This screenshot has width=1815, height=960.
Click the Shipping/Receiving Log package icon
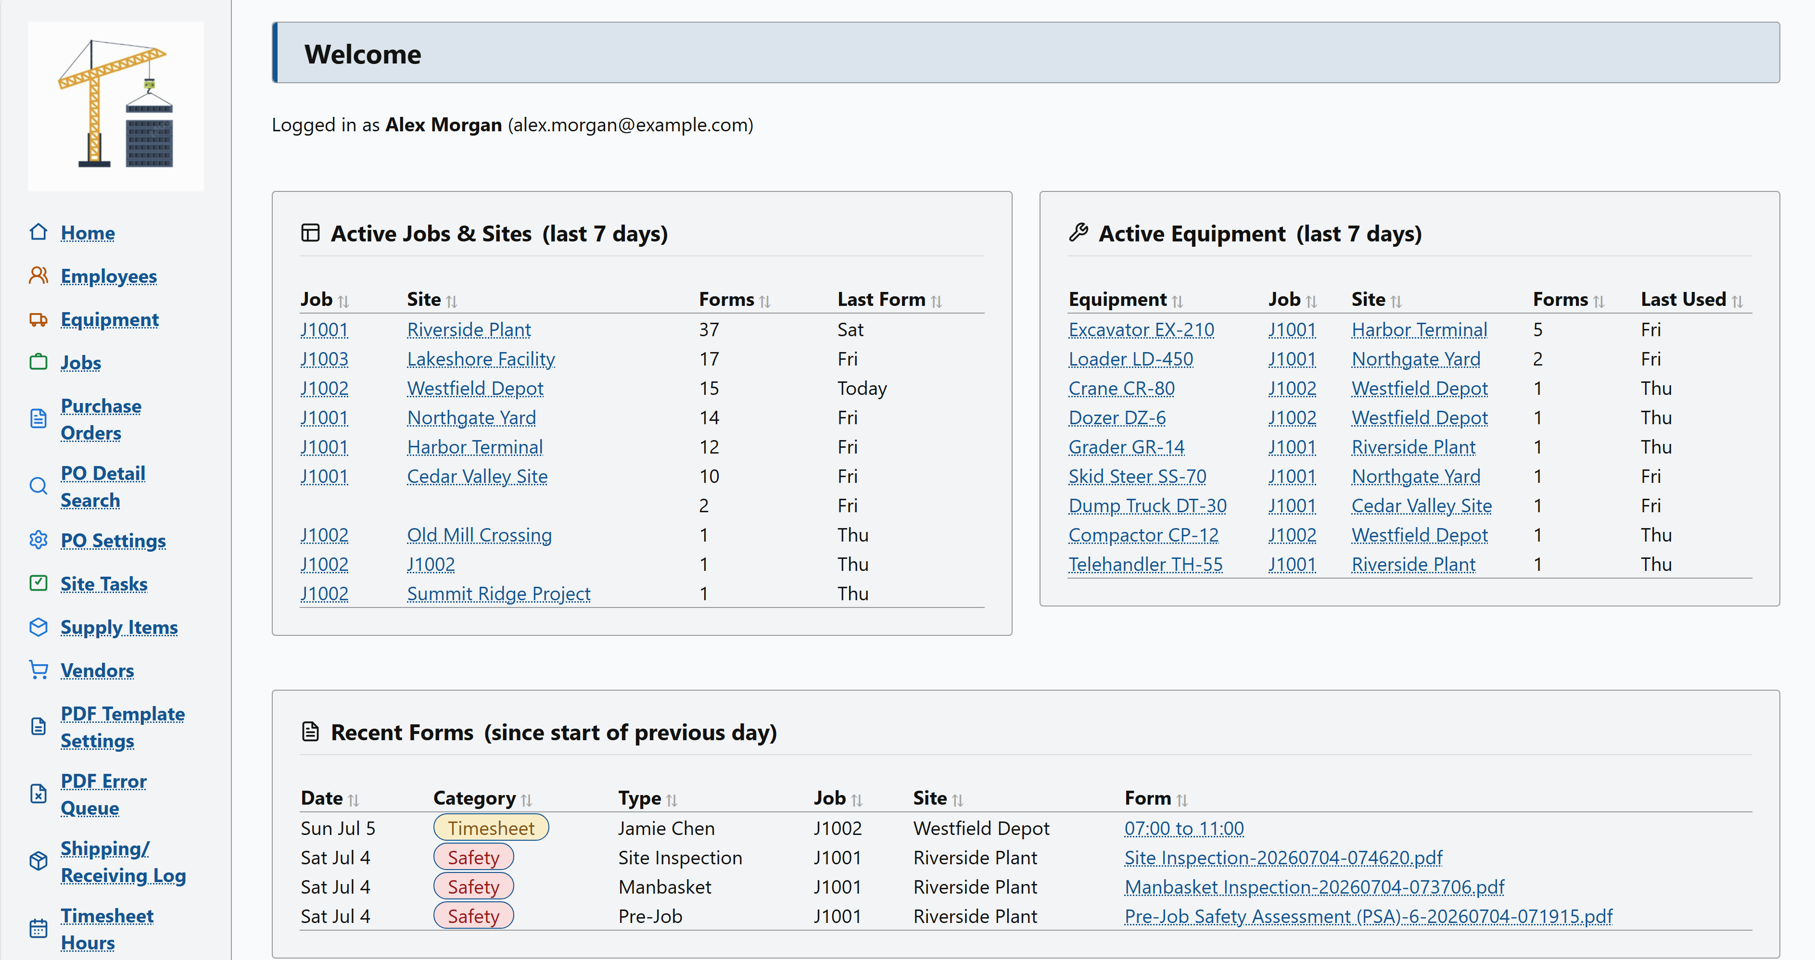[x=39, y=861]
